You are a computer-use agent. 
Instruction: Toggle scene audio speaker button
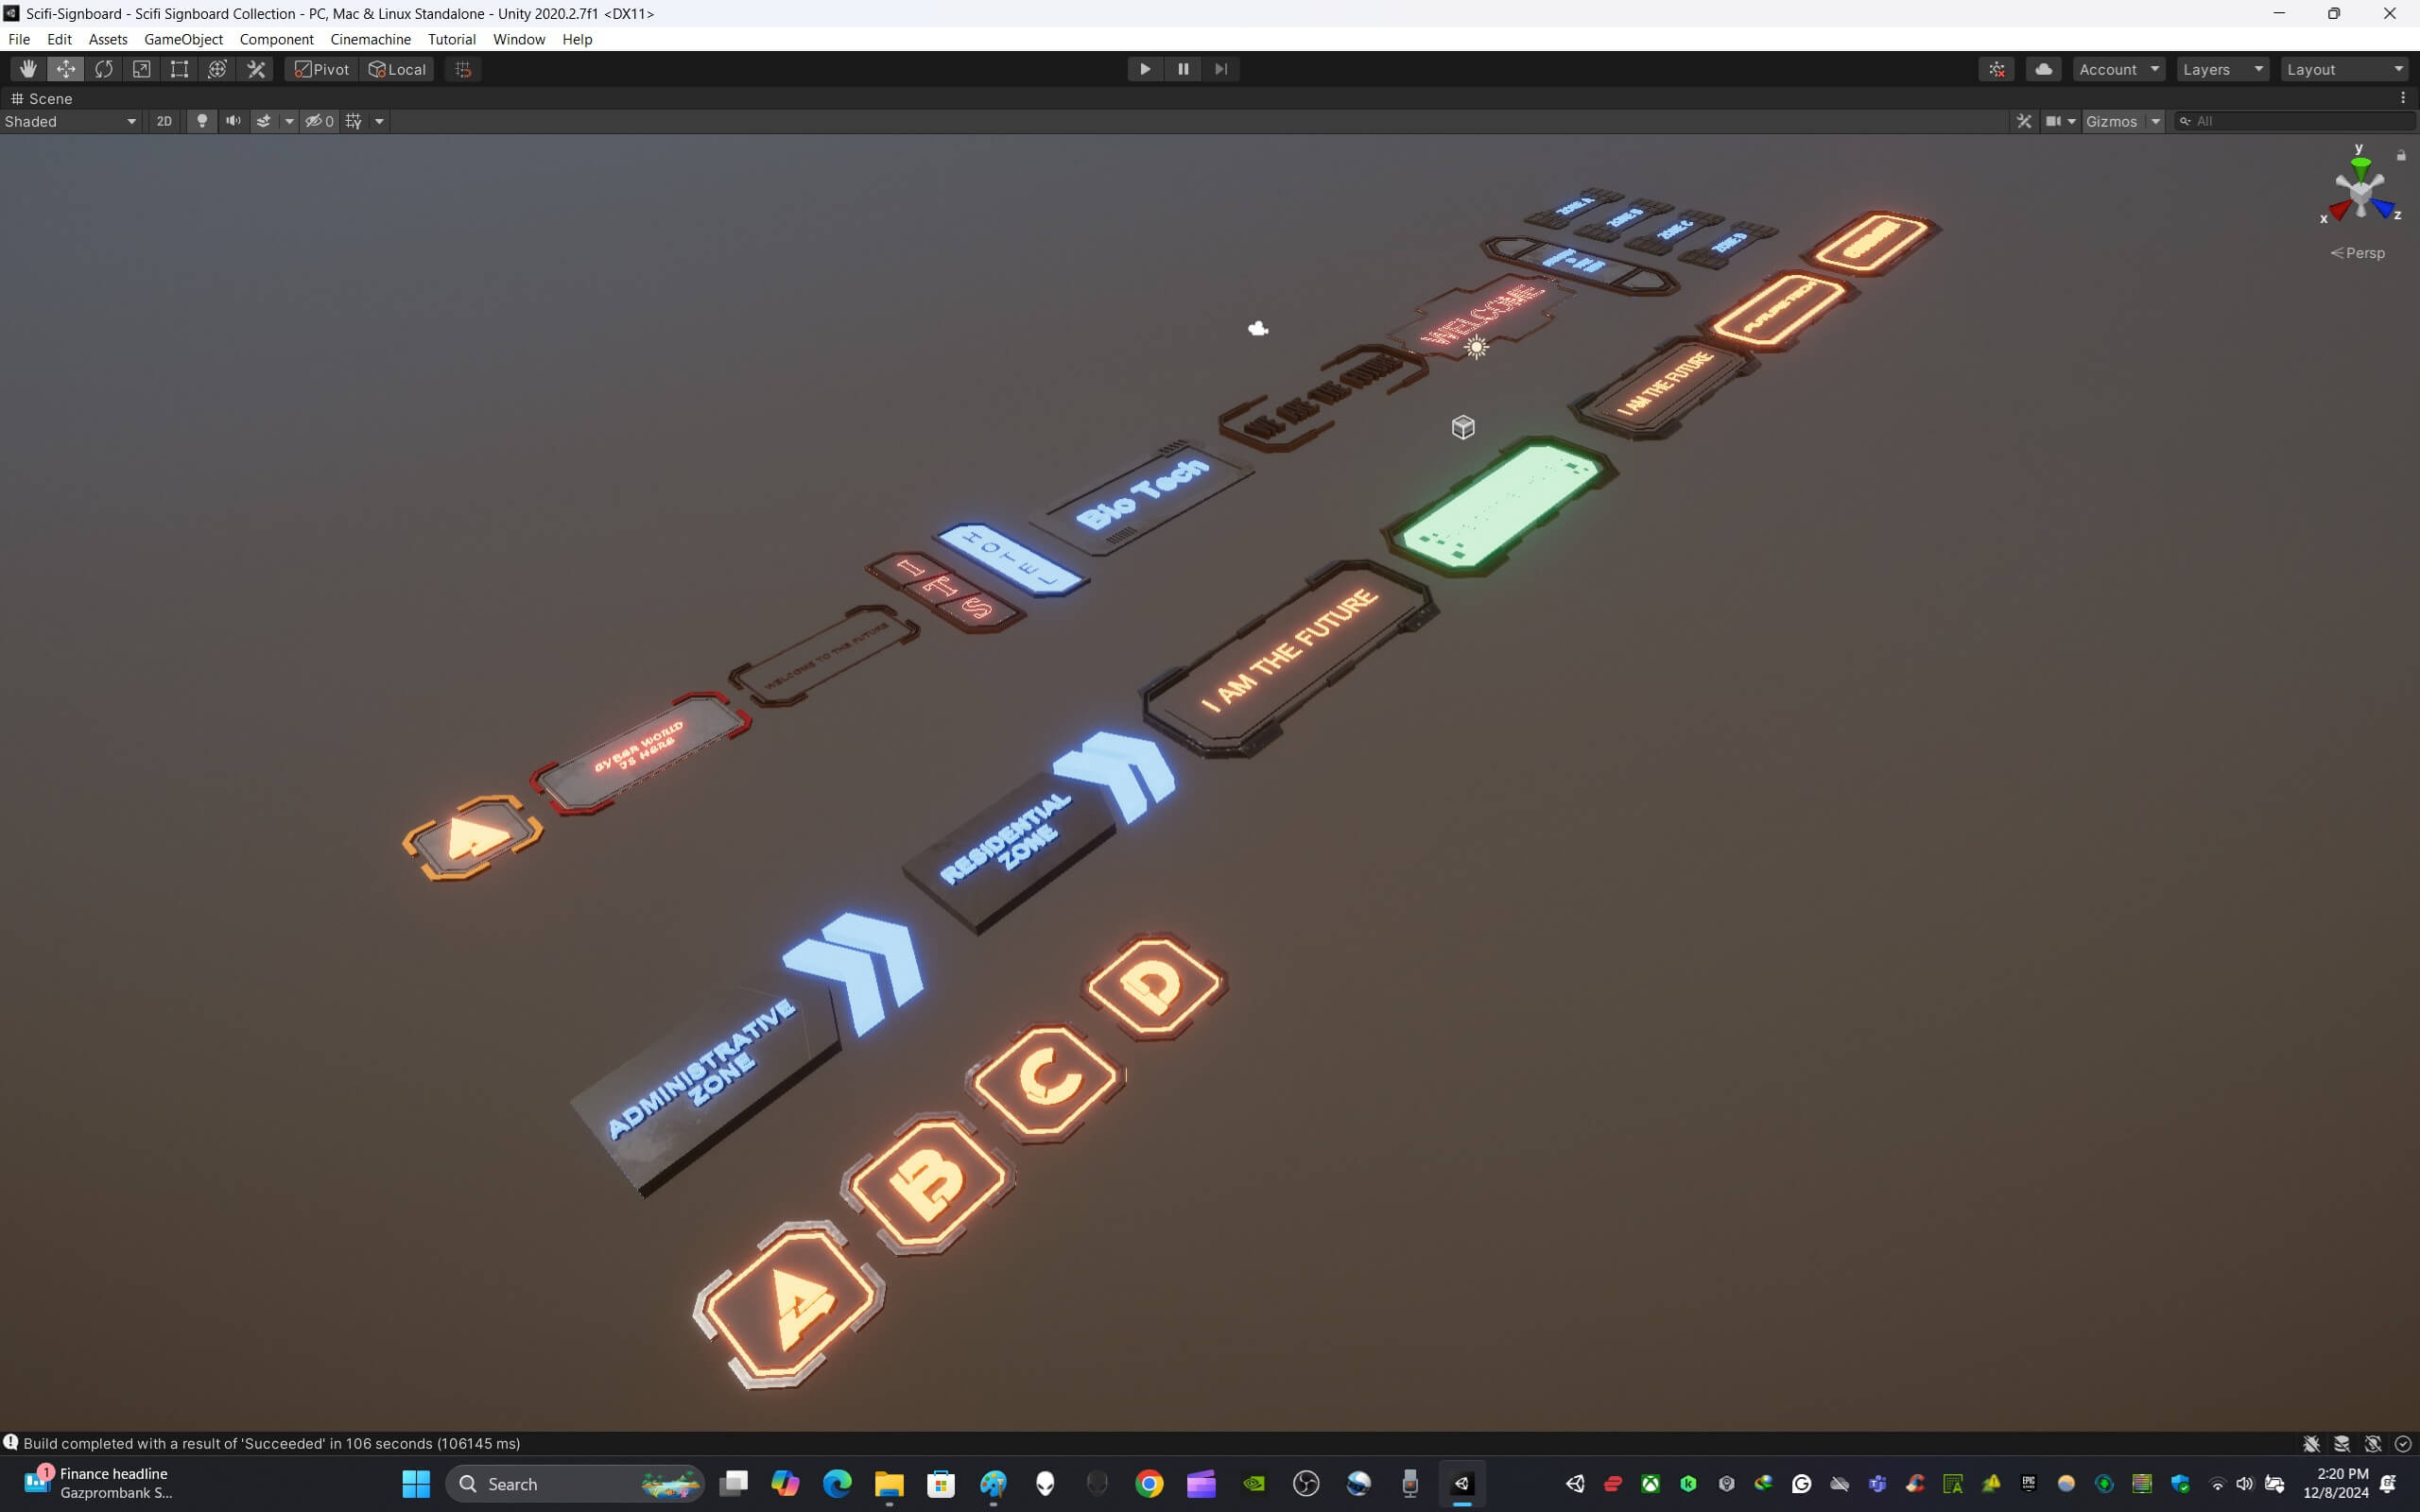click(x=233, y=121)
